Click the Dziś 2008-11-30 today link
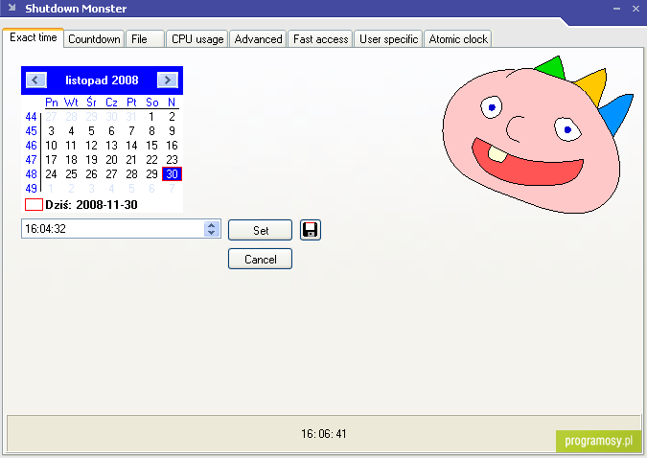 pyautogui.click(x=81, y=205)
